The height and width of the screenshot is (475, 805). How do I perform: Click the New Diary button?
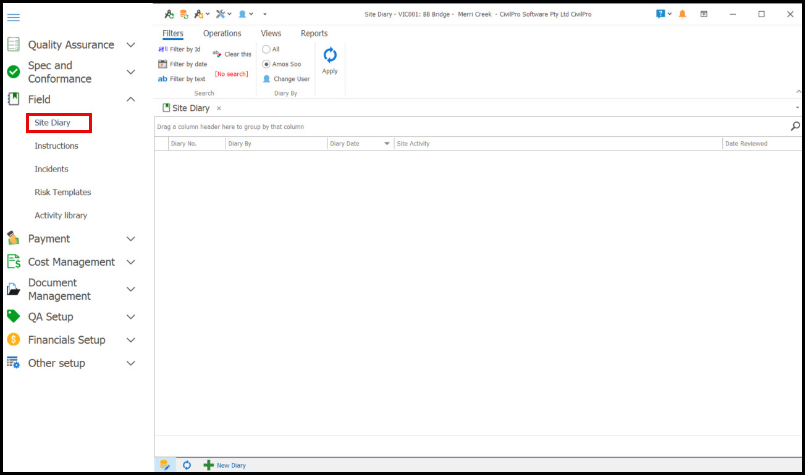[225, 465]
